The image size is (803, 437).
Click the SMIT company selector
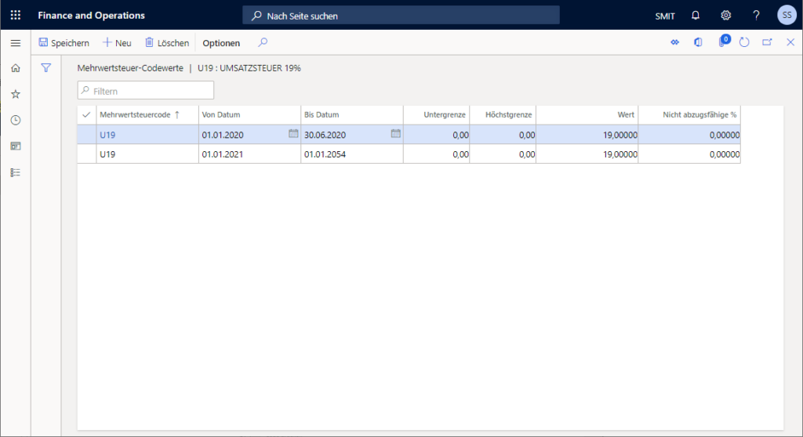pyautogui.click(x=665, y=16)
